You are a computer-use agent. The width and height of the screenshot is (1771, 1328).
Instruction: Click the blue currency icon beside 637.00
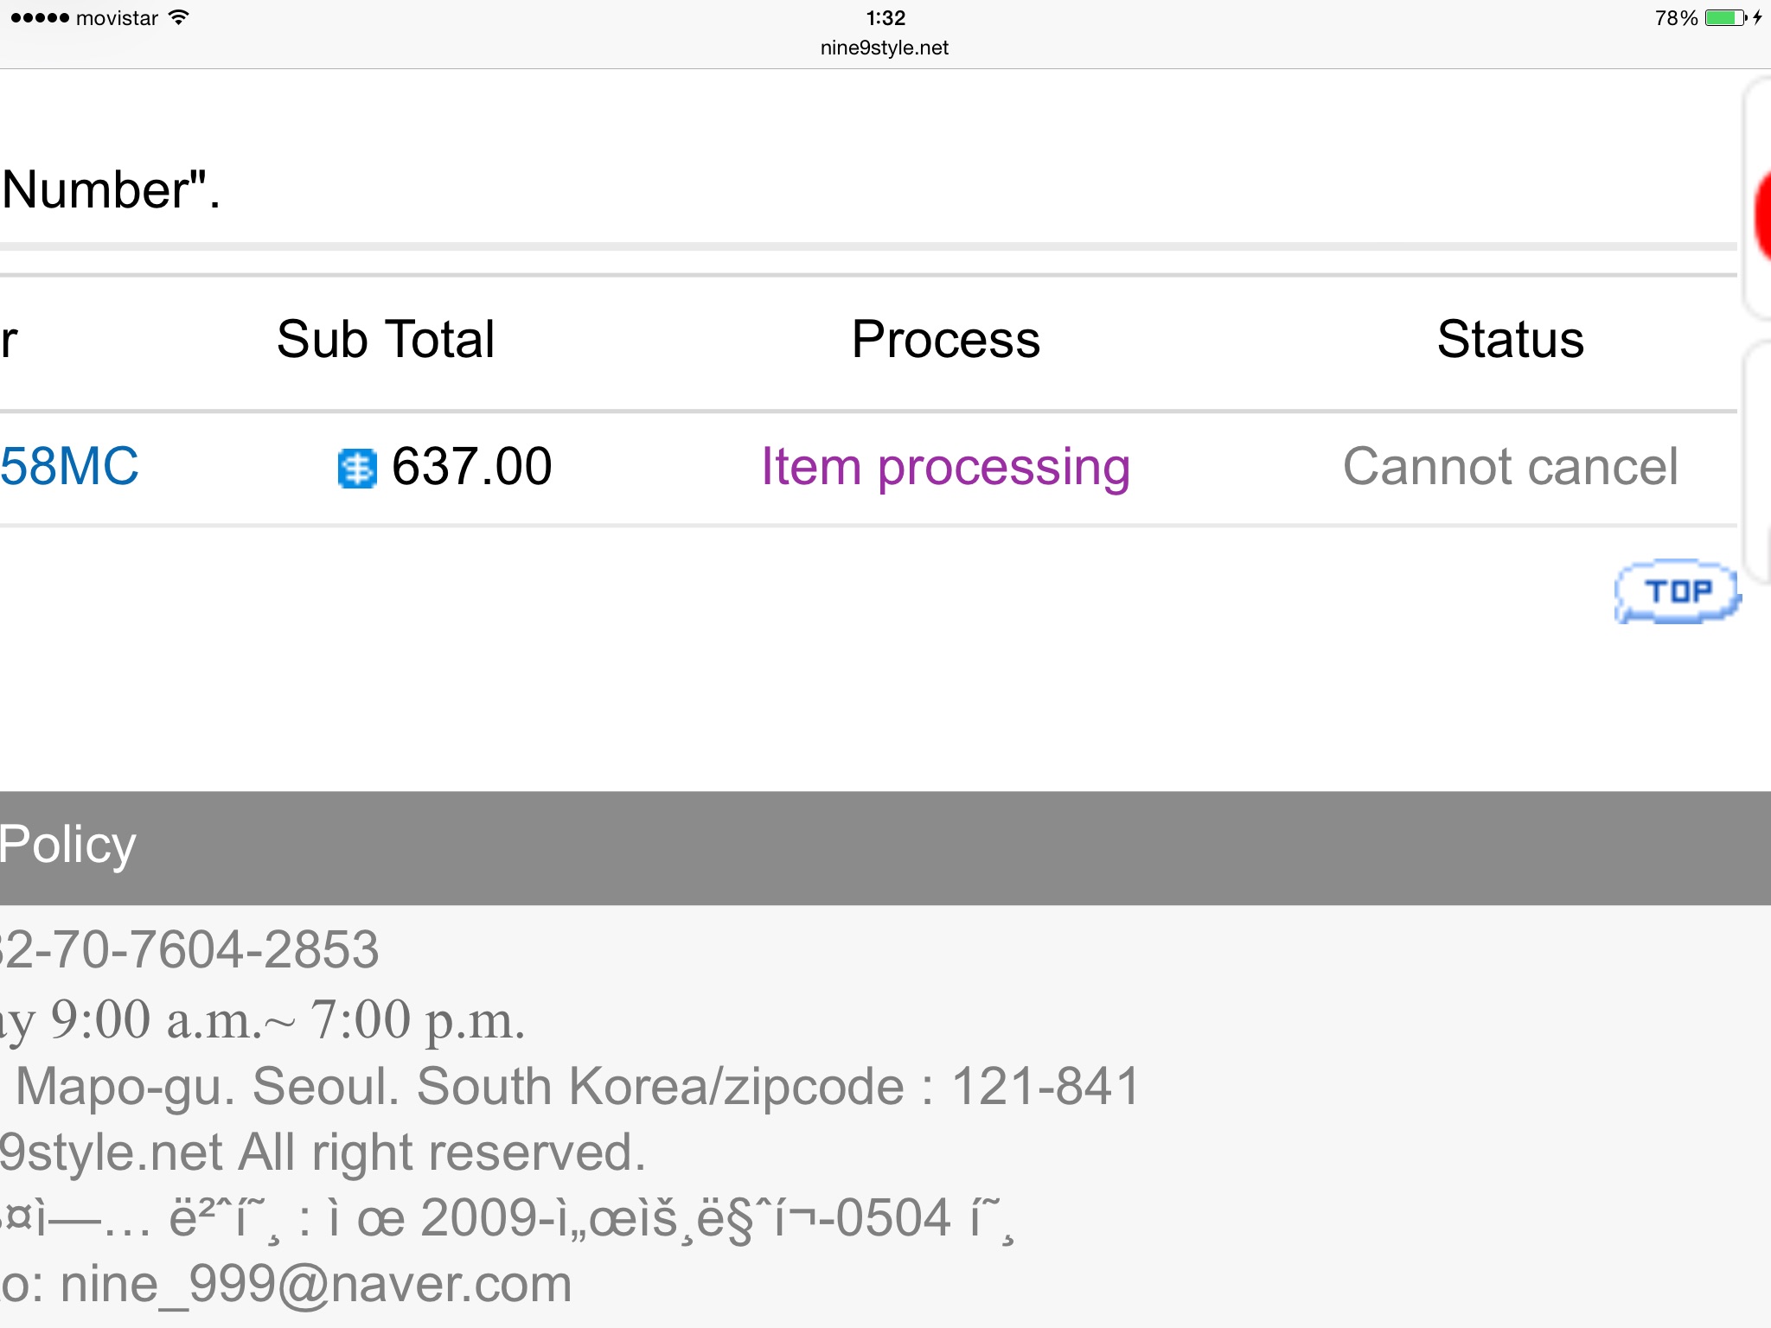tap(357, 469)
